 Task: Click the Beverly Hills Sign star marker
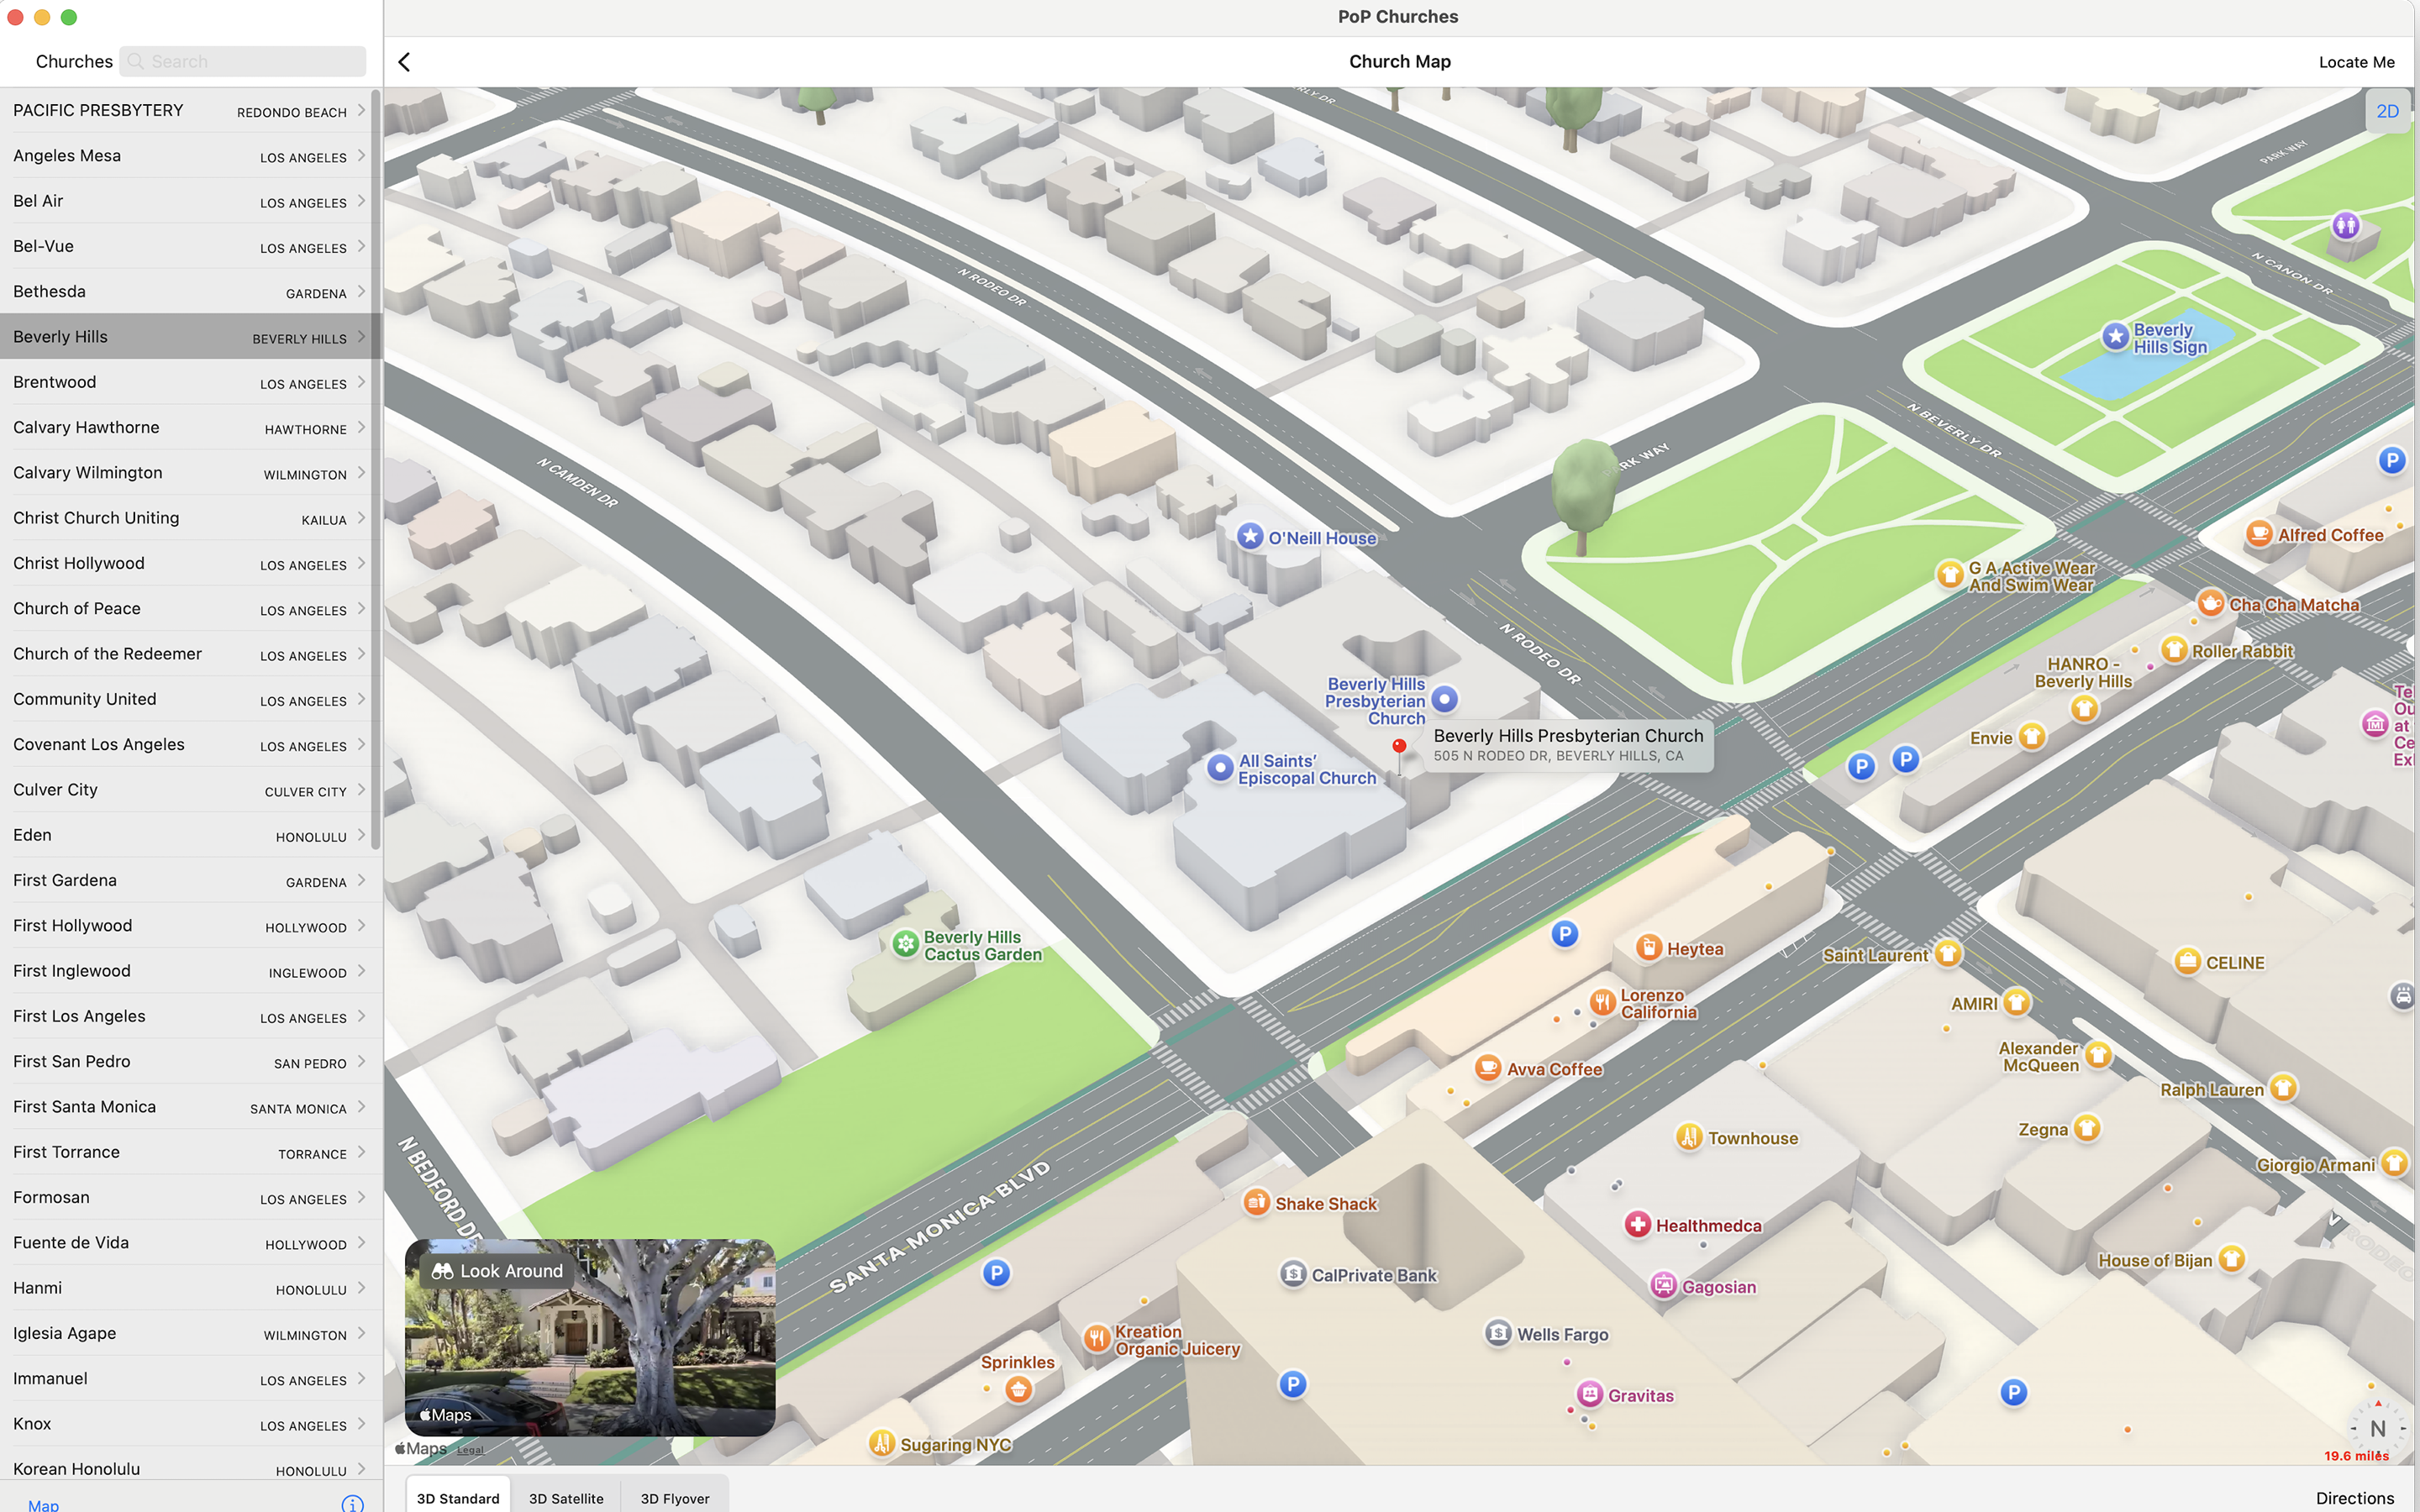2115,337
